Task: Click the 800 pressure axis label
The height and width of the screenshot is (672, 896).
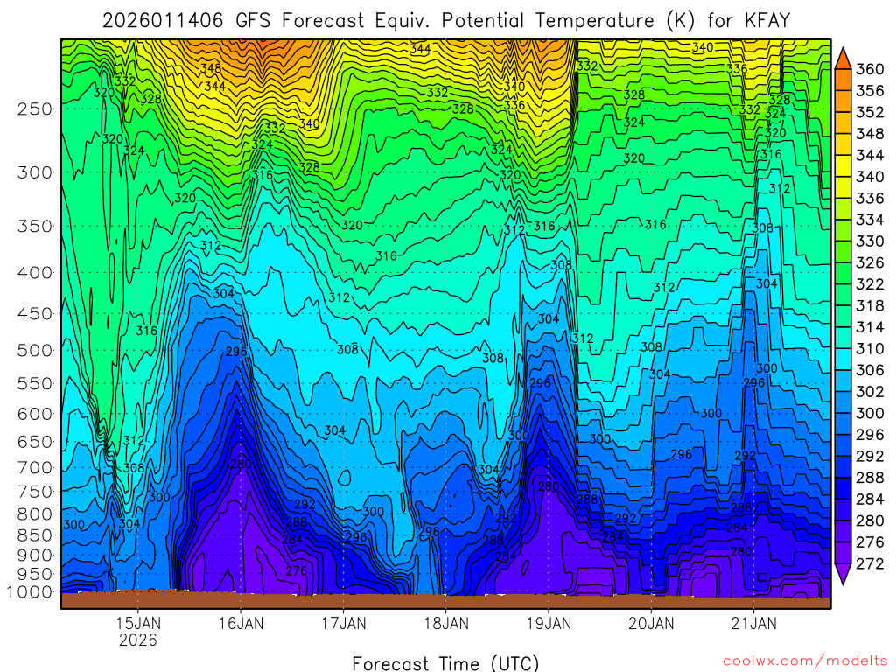Action: point(35,514)
